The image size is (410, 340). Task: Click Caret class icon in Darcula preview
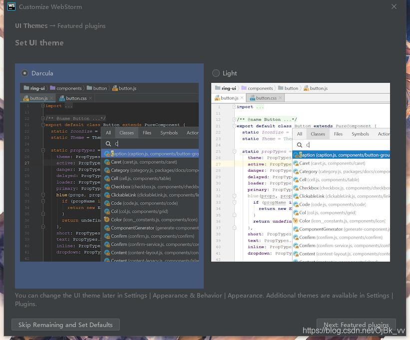click(x=107, y=162)
